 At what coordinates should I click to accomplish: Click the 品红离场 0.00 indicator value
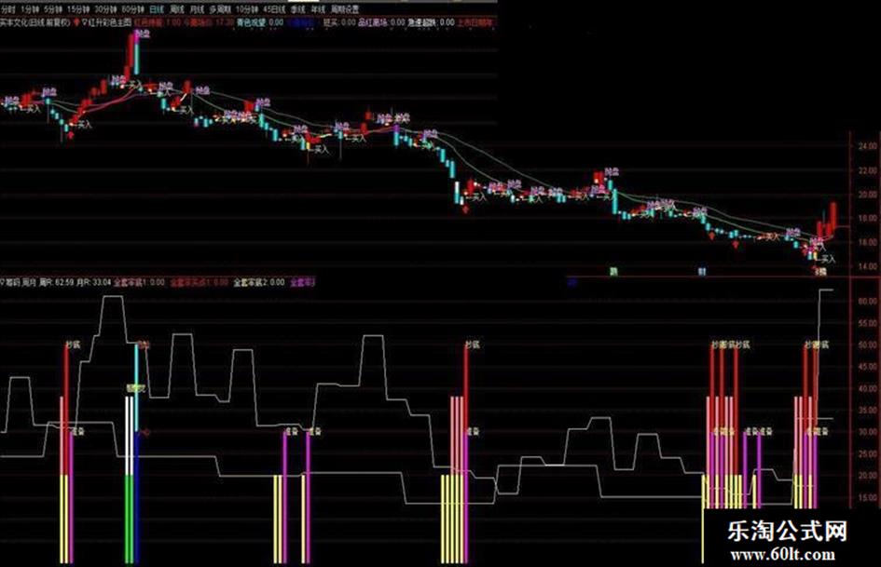click(381, 23)
